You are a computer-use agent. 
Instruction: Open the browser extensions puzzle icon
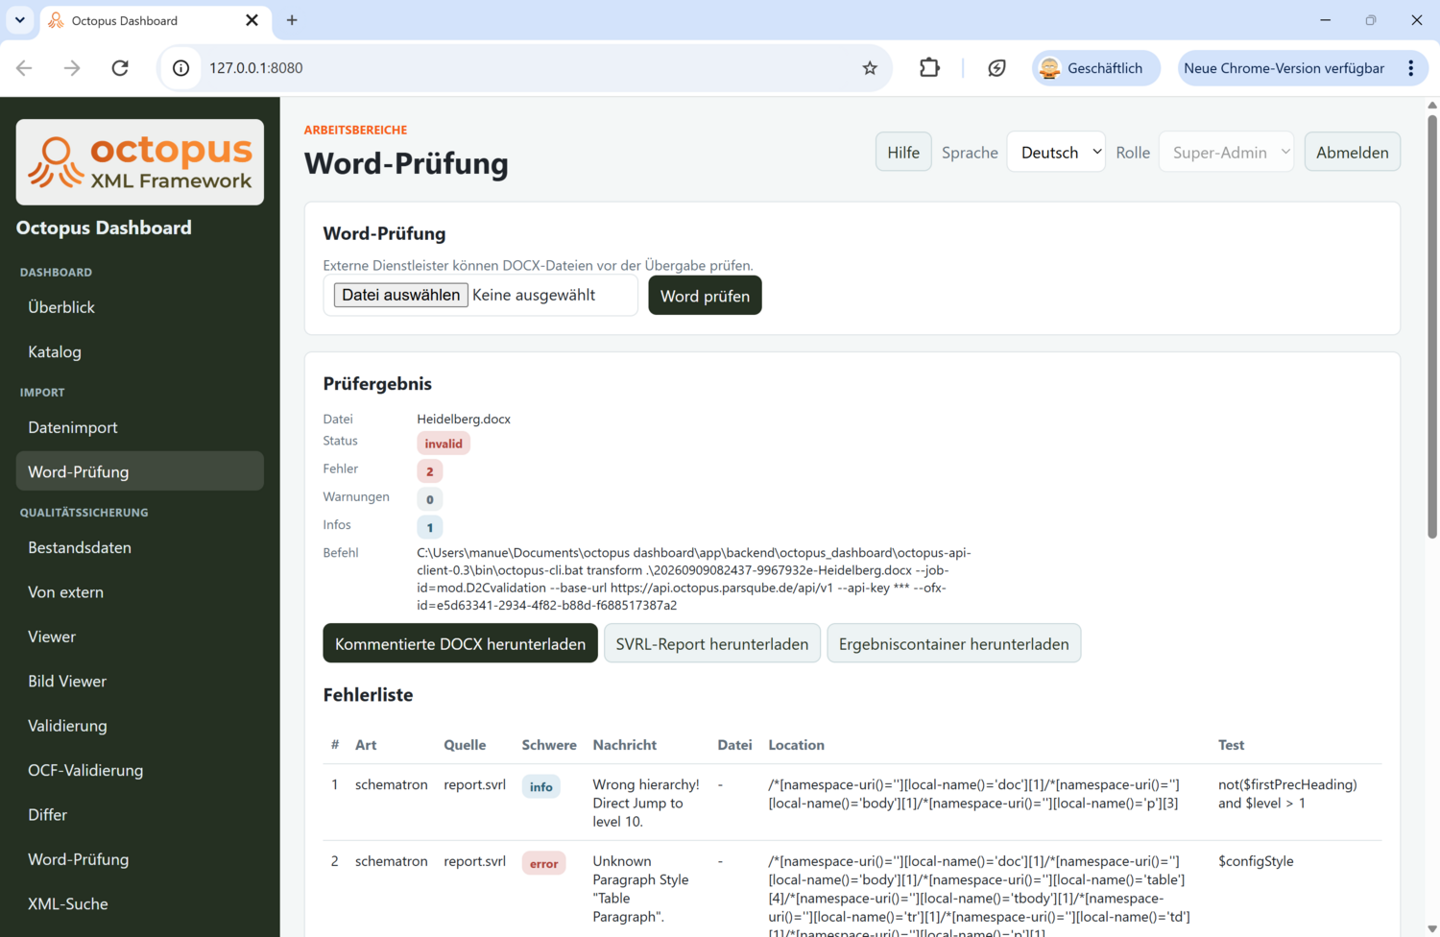(929, 68)
